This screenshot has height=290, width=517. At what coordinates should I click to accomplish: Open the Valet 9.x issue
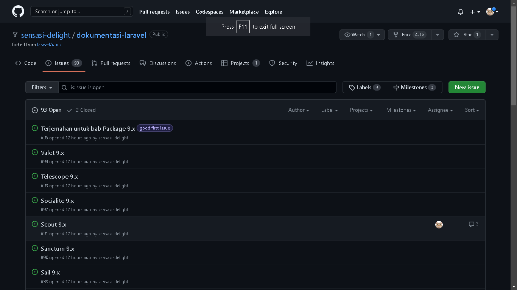tap(52, 153)
